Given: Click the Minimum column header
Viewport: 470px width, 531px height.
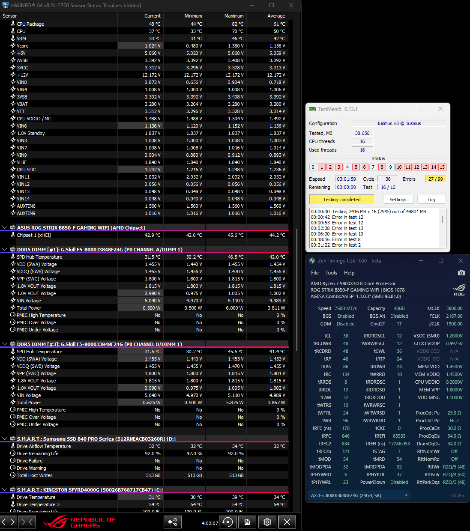Looking at the screenshot, I should [x=184, y=16].
